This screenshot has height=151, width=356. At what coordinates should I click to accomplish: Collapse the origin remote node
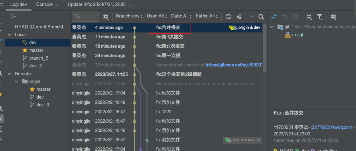17,81
